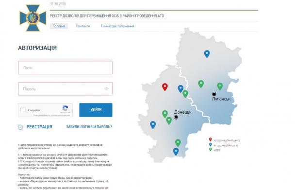Click the reCAPTCHA logo icon
The width and height of the screenshot is (295, 190).
[66, 108]
